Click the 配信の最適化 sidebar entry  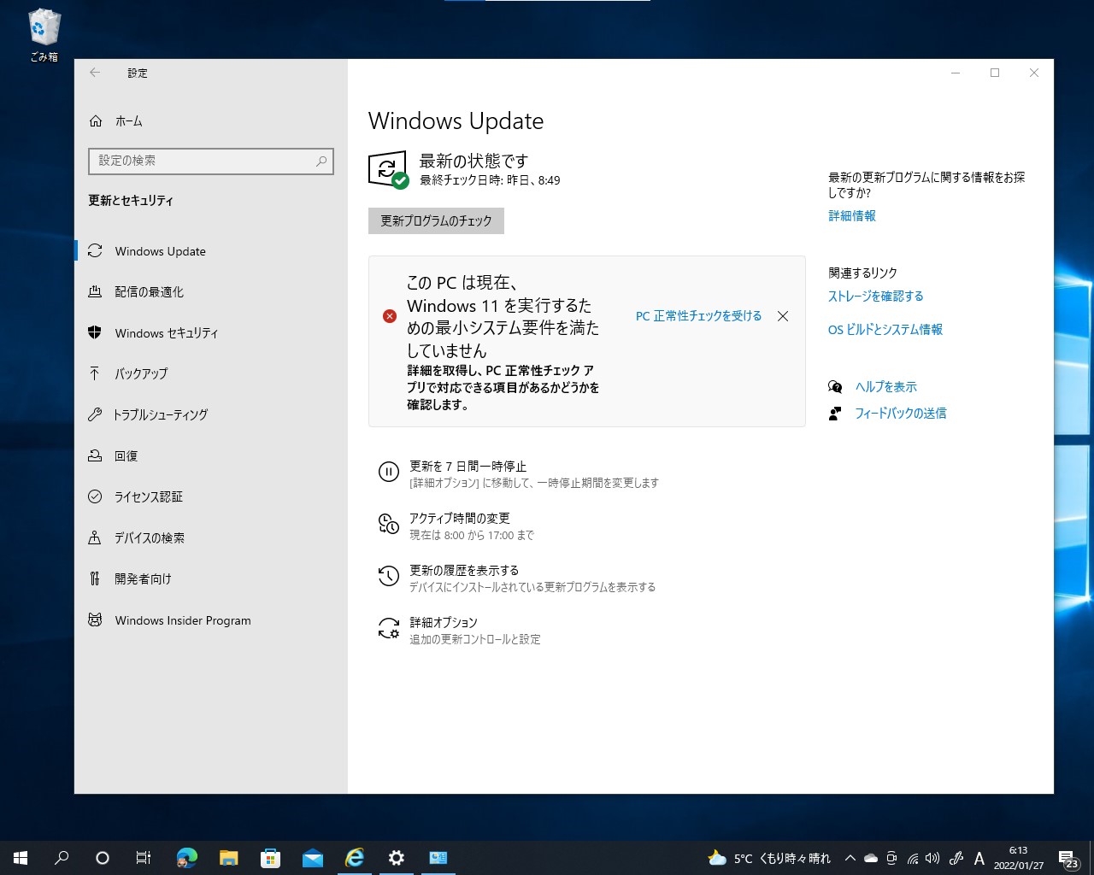pyautogui.click(x=144, y=291)
